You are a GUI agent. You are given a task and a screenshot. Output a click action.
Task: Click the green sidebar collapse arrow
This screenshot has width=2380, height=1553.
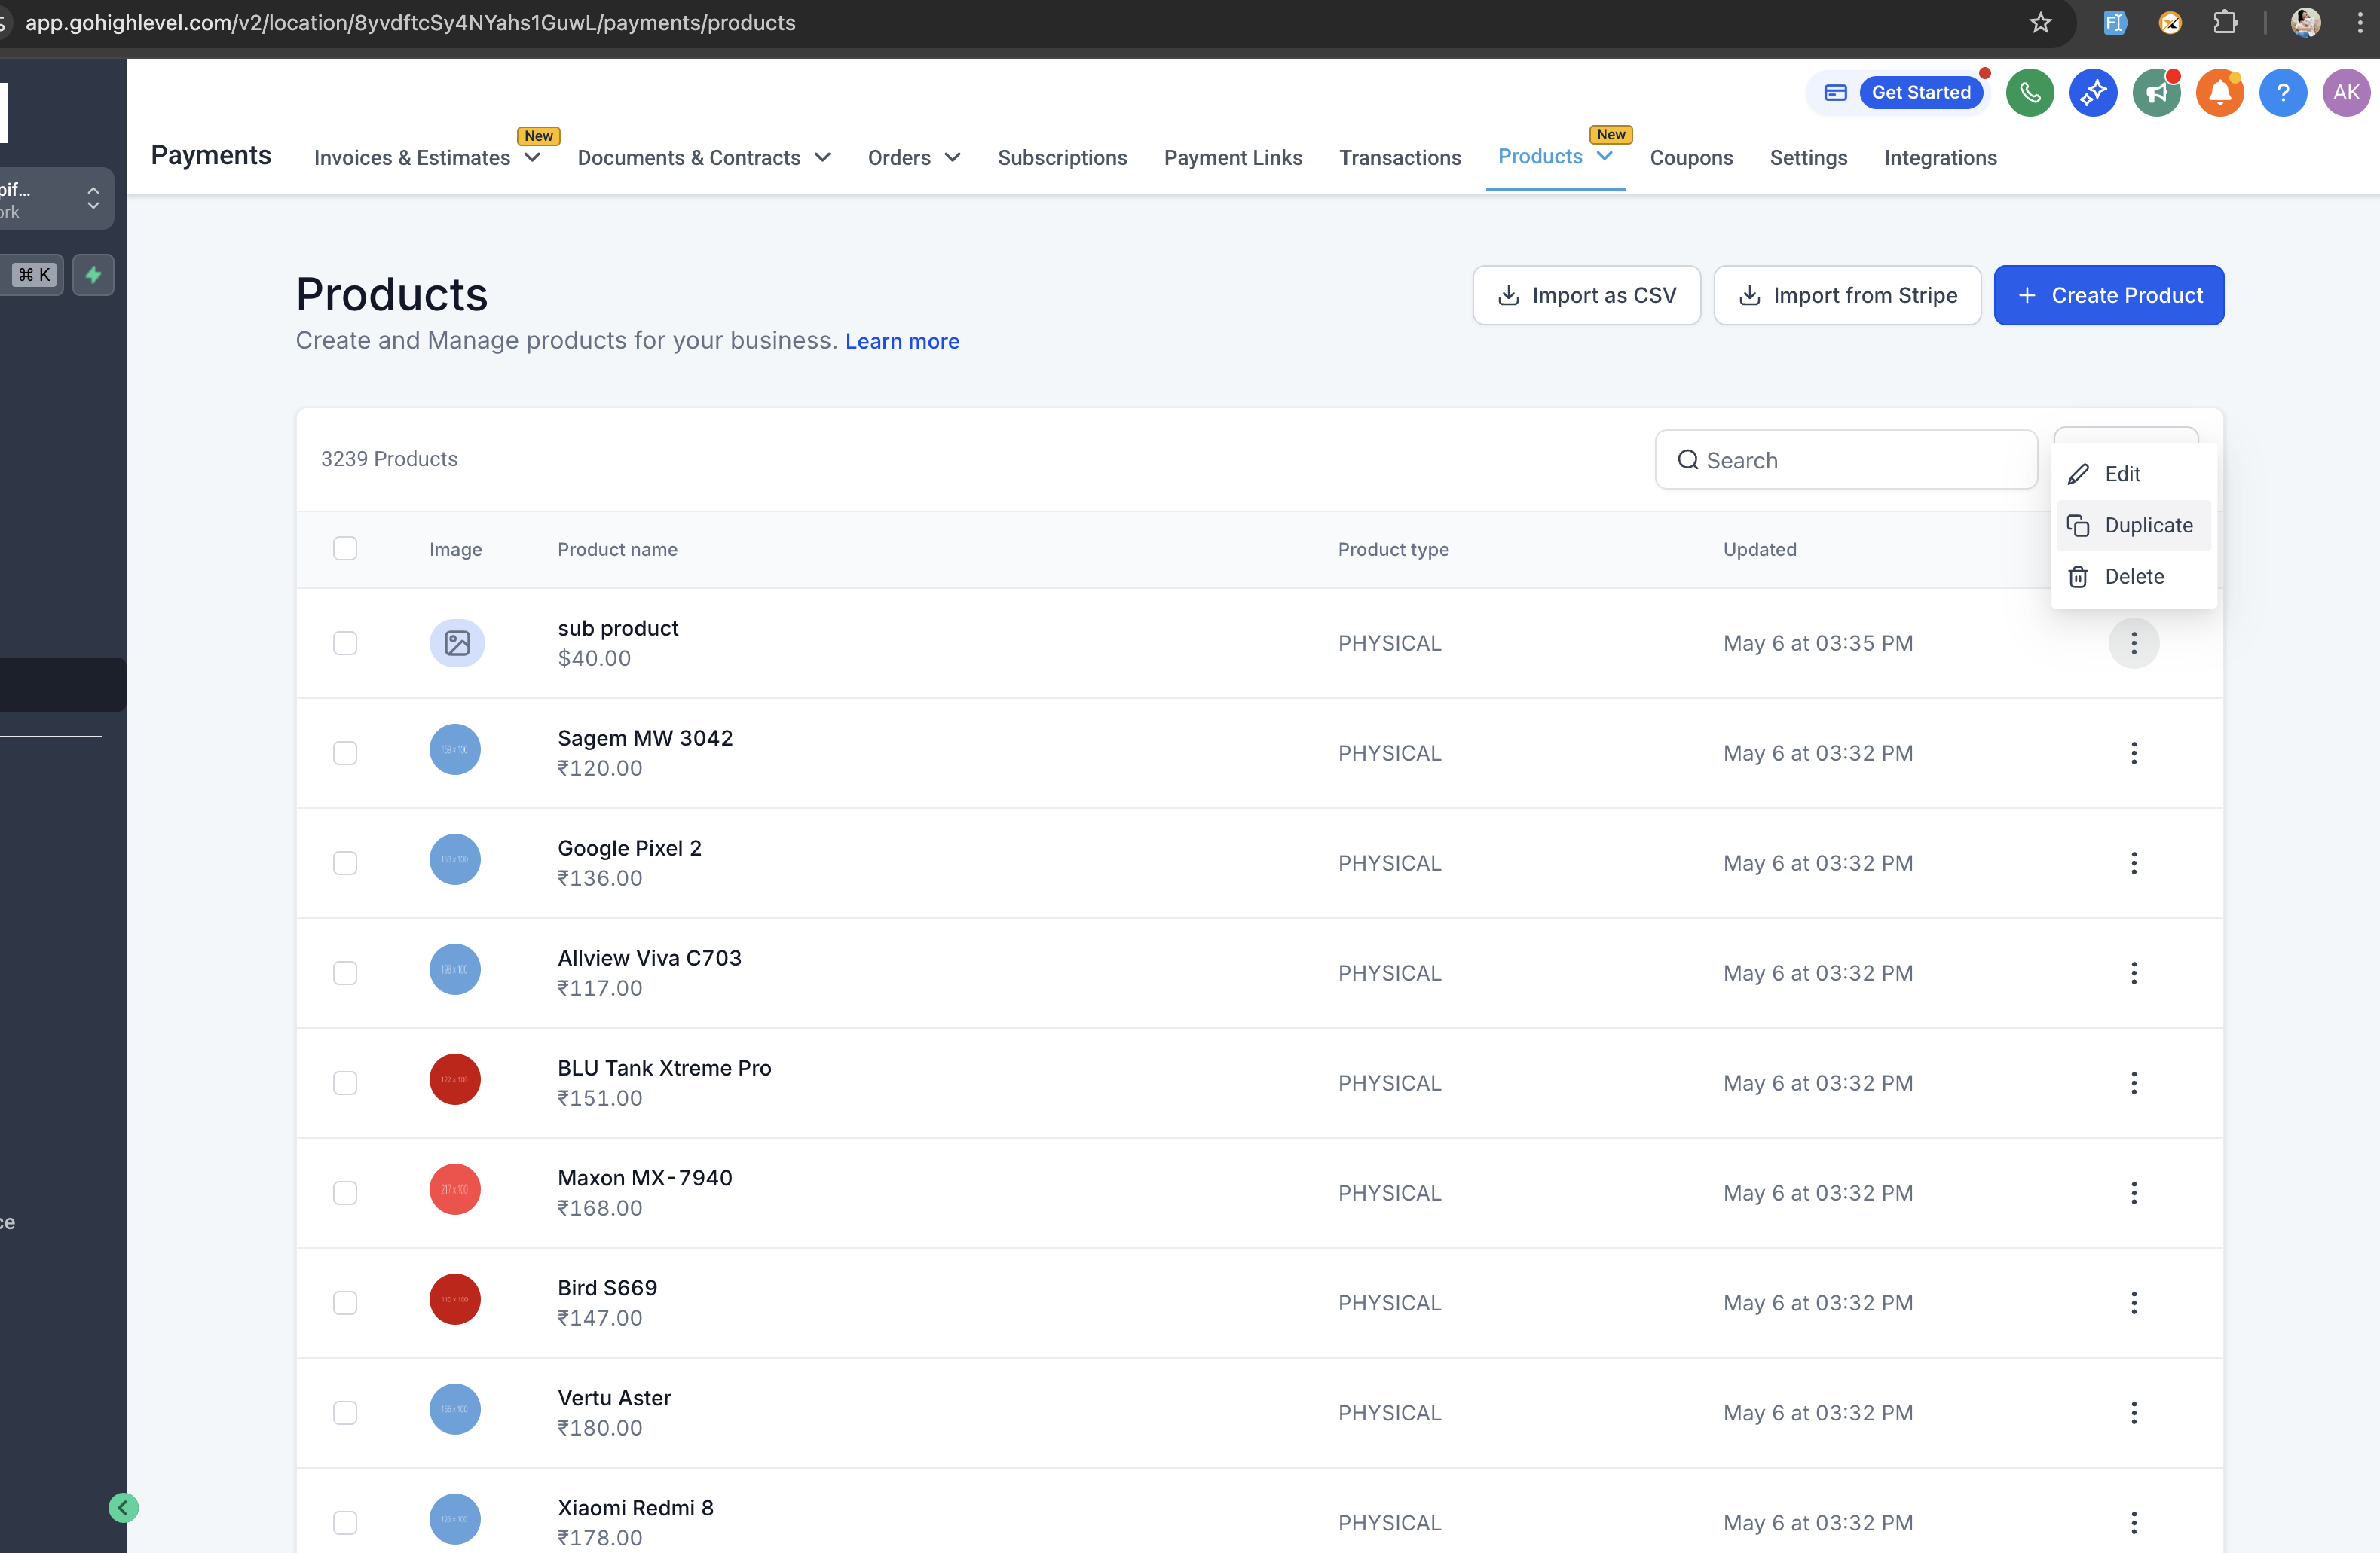[123, 1507]
